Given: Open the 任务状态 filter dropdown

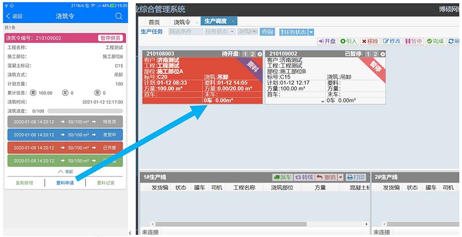Looking at the screenshot, I should coord(220,32).
